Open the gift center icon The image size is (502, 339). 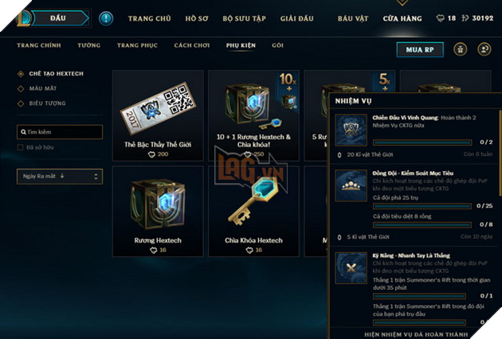pos(461,49)
